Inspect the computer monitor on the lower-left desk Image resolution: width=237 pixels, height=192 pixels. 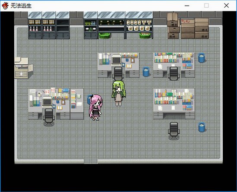[x=47, y=102]
